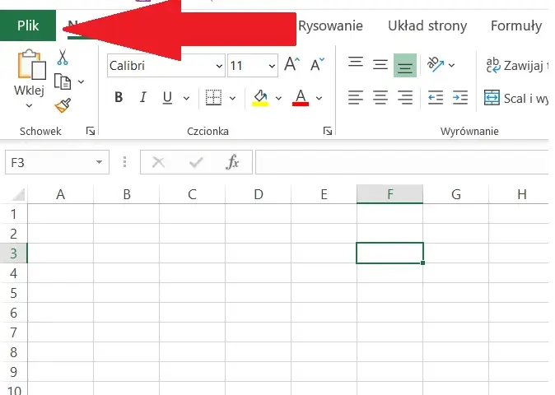The width and height of the screenshot is (555, 395).
Task: Click Zawijaj tekst wrap button
Action: tap(517, 65)
